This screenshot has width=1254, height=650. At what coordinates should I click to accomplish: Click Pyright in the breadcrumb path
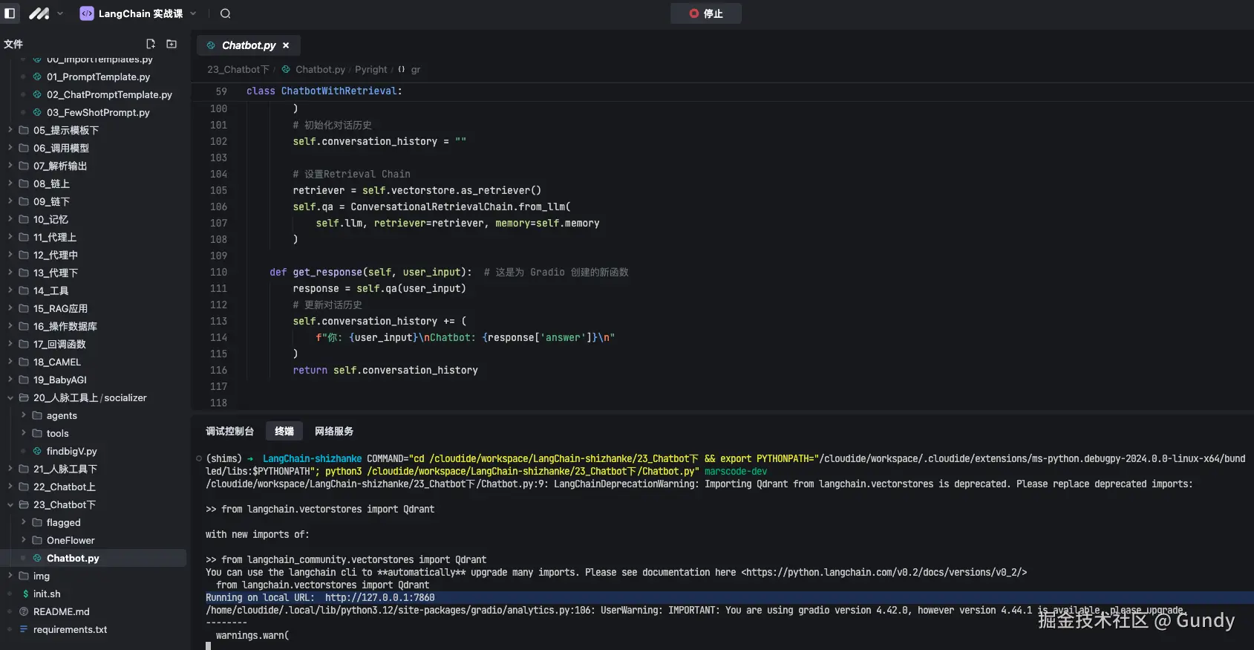pos(370,69)
